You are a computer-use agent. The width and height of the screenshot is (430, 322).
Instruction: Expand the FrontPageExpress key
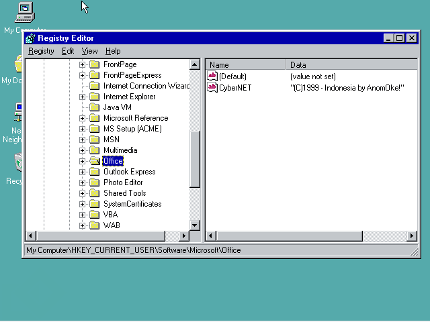point(82,75)
